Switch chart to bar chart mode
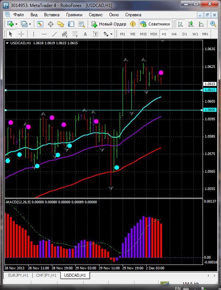 180,24
